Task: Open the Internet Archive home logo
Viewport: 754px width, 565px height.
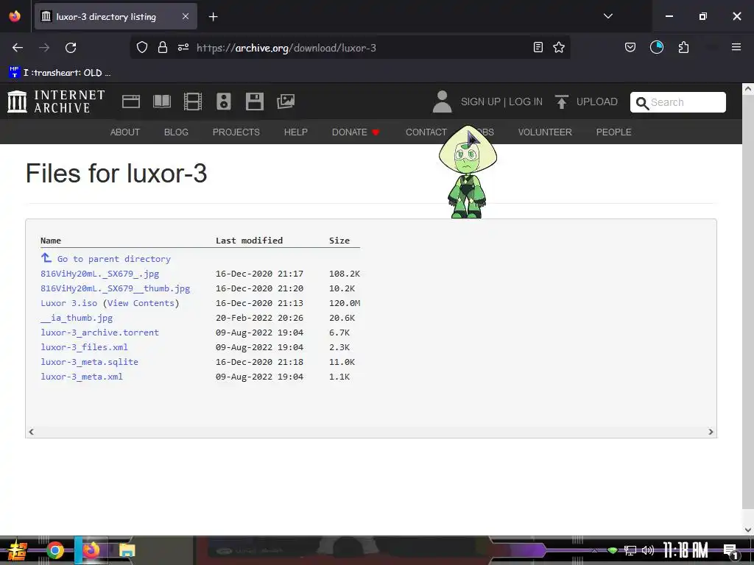Action: tap(56, 102)
